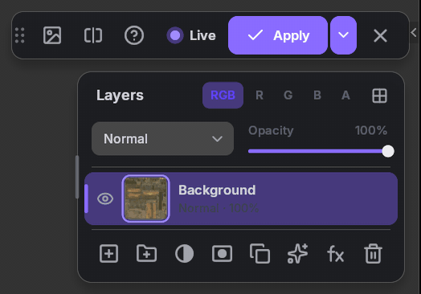421x294 pixels.
Task: Select the RGB channel tab
Action: click(223, 96)
